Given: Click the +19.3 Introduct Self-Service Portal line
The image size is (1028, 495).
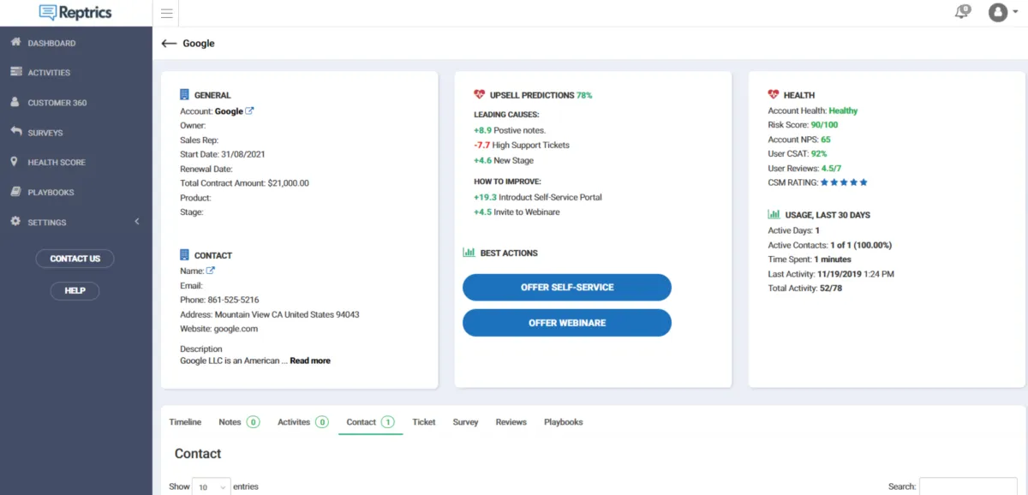Looking at the screenshot, I should [x=538, y=197].
